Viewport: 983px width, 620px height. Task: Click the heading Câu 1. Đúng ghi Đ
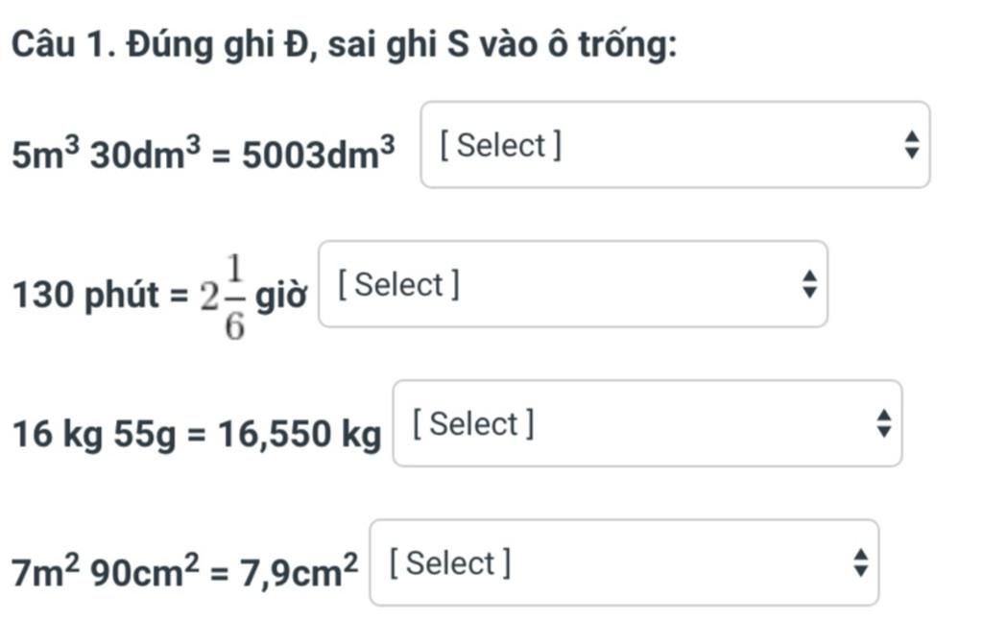[x=160, y=44]
